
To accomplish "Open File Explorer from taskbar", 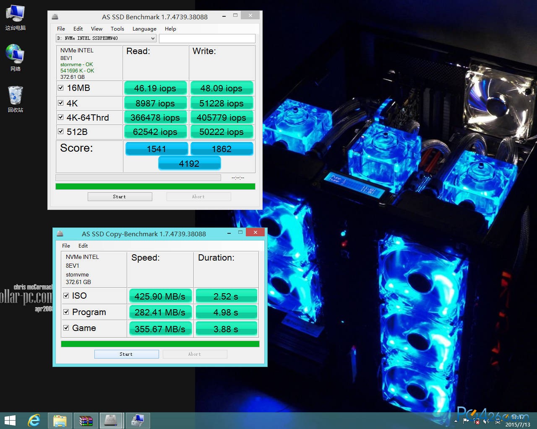I will [x=60, y=420].
